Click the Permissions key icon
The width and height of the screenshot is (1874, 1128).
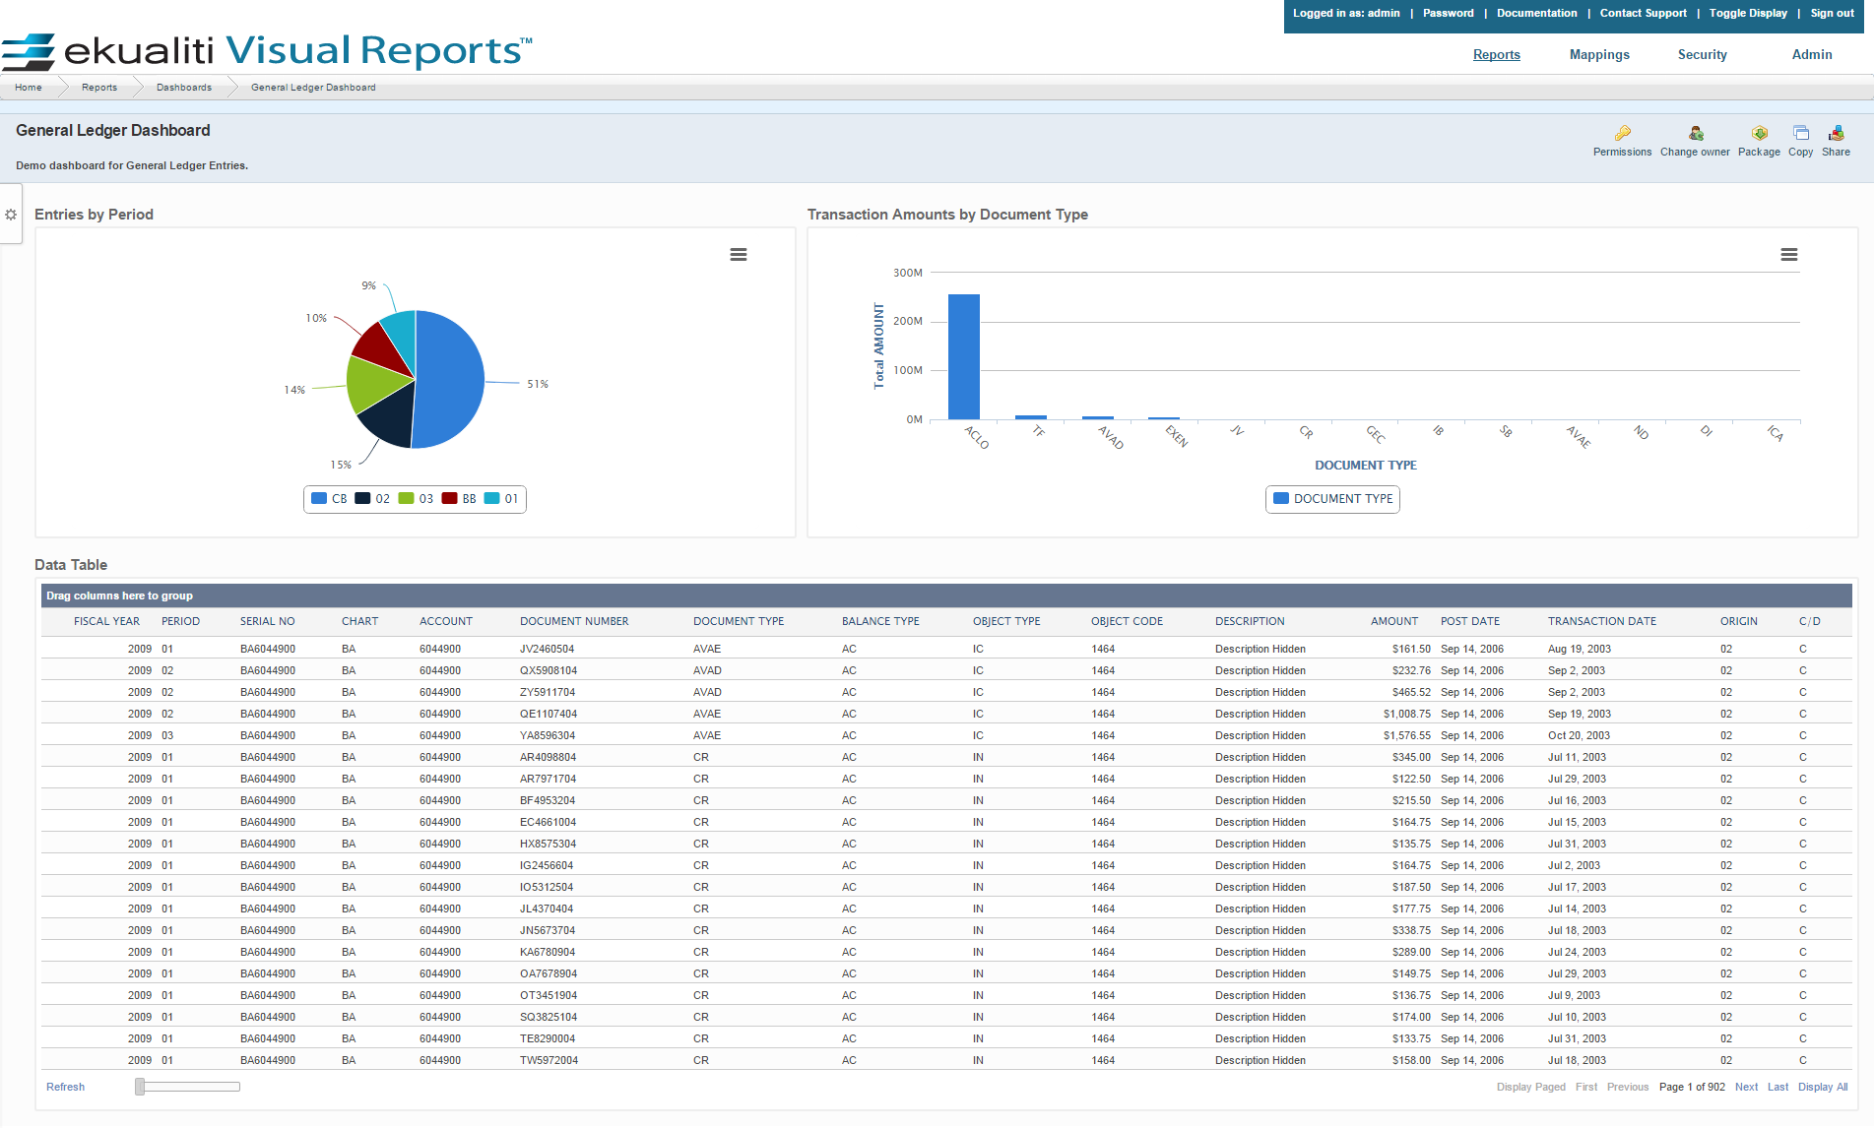(1622, 133)
